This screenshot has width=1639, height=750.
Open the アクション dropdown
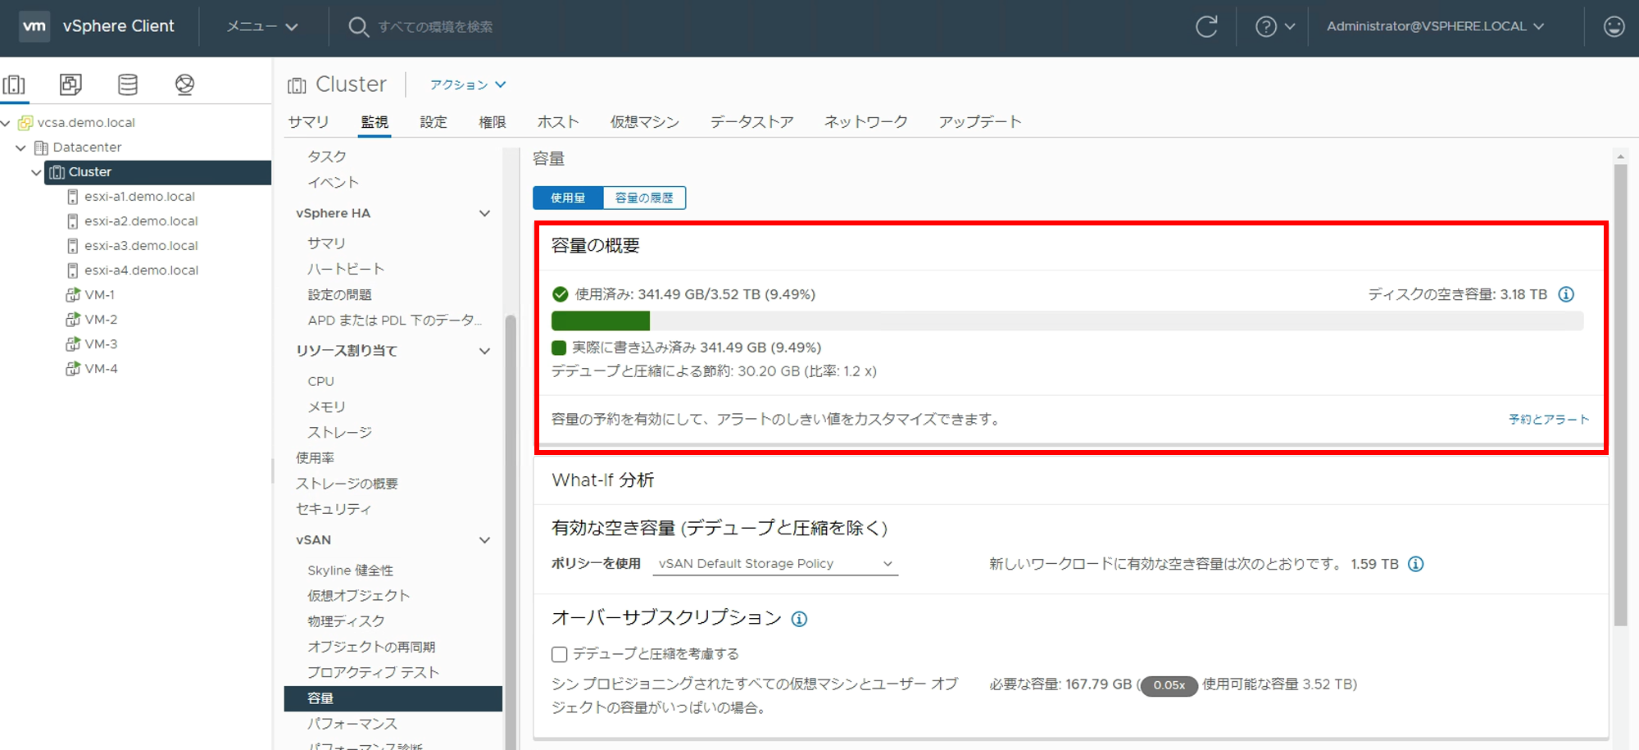coord(468,84)
